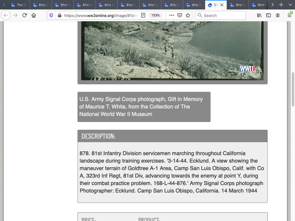Bookmark this page with the star
The height and width of the screenshot is (221, 295).
(x=188, y=15)
